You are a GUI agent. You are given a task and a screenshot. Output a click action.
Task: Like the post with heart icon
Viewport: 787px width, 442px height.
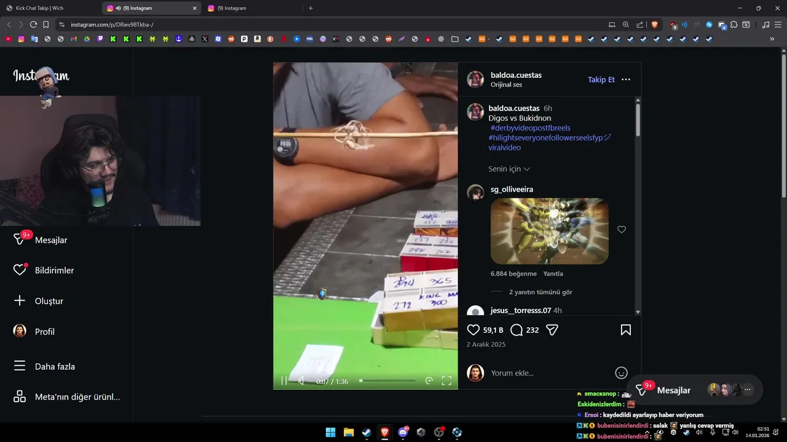[x=473, y=330]
